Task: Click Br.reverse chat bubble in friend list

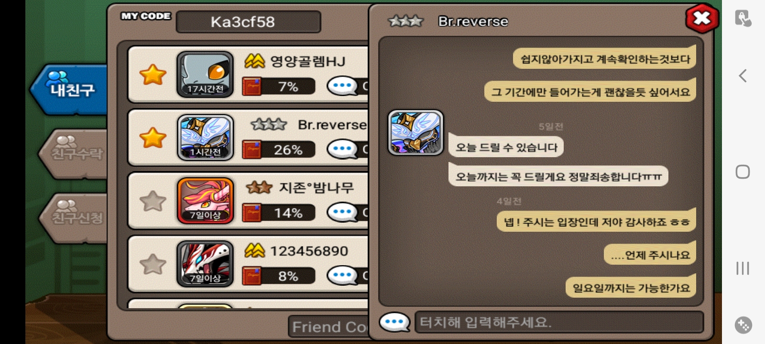Action: pos(342,150)
